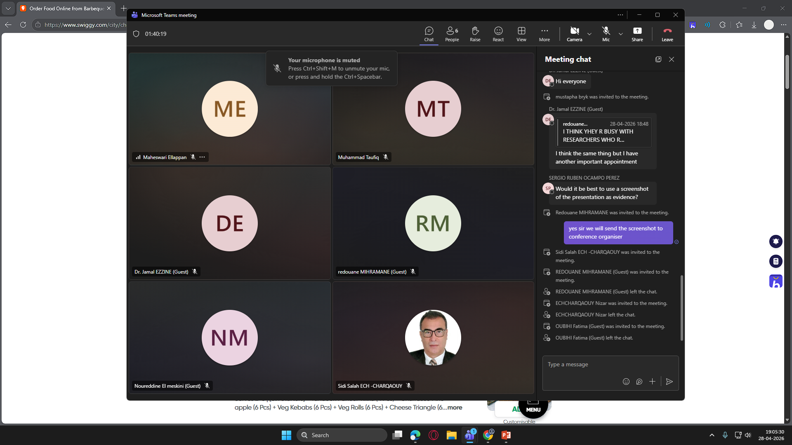Open the People panel in Teams

pyautogui.click(x=452, y=34)
